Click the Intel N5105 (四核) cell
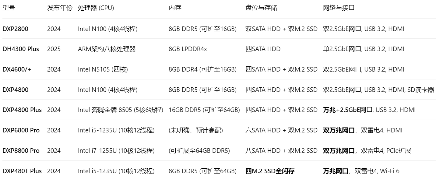 [x=103, y=69]
